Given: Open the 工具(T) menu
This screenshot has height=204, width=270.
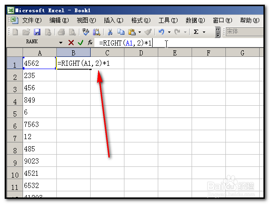Looking at the screenshot, I should 168,20.
